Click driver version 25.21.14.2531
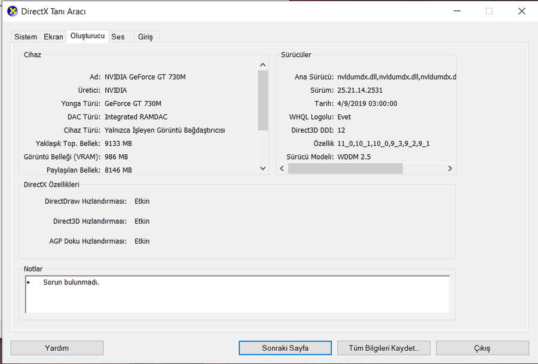The width and height of the screenshot is (538, 364). click(x=360, y=90)
